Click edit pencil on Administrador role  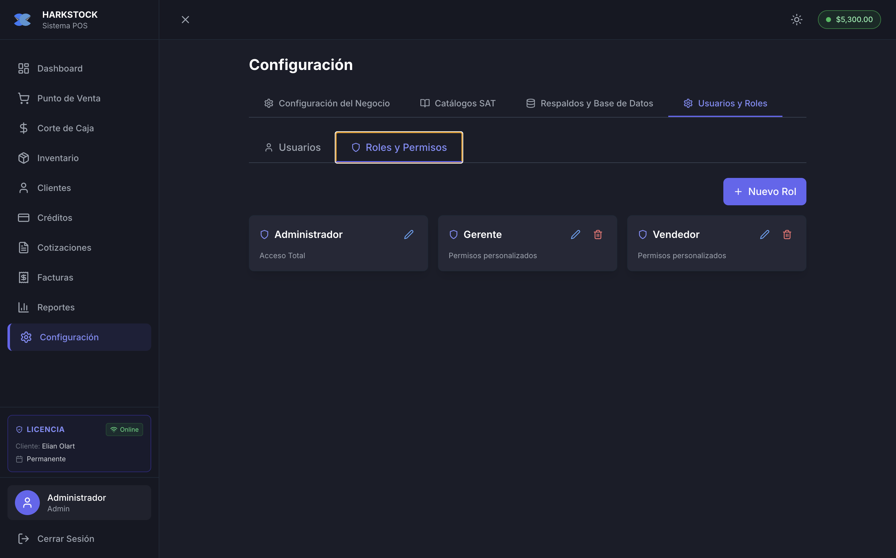click(408, 234)
